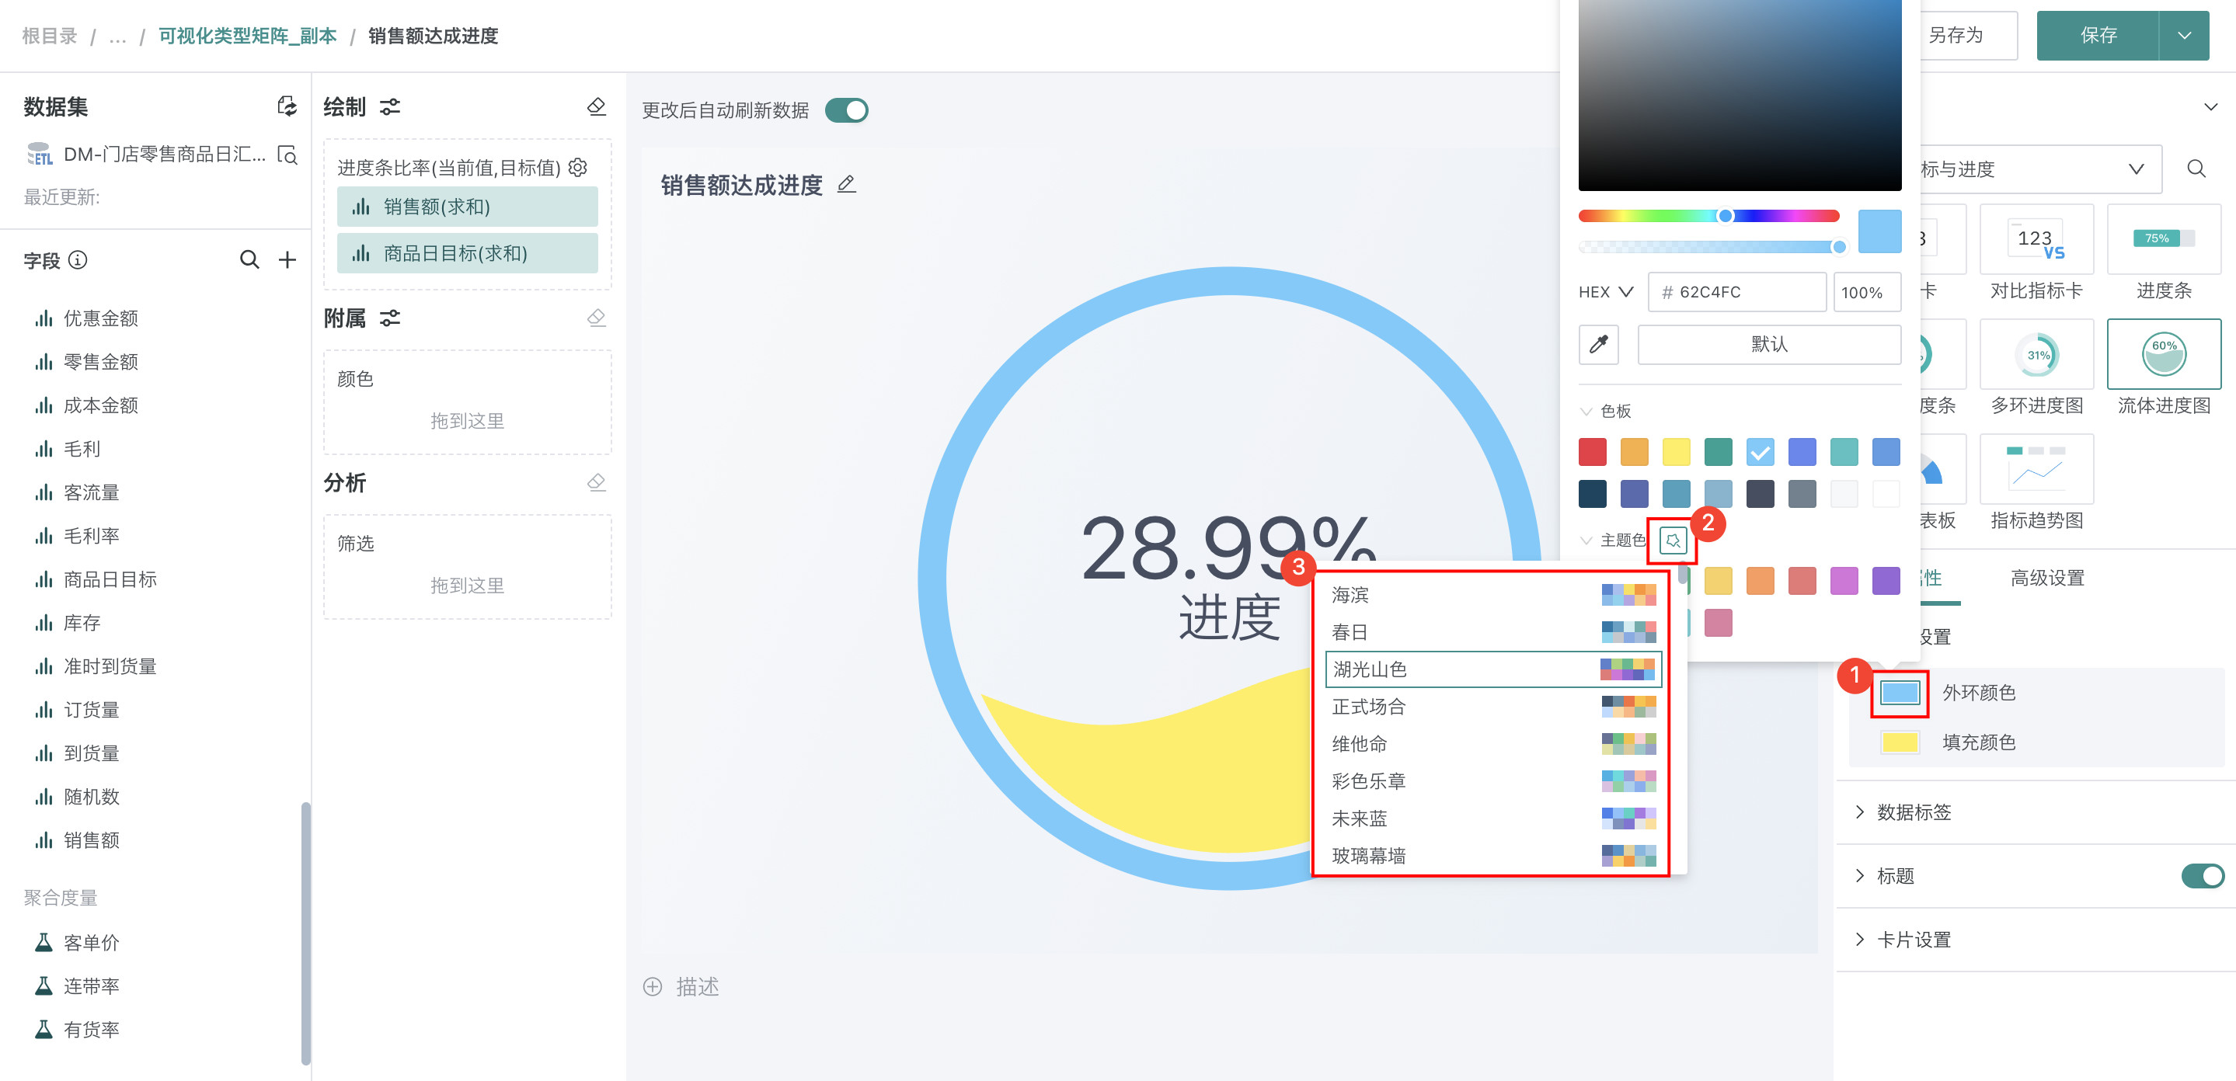Image resolution: width=2236 pixels, height=1081 pixels.
Task: Switch to 高级设置 tab
Action: pyautogui.click(x=2046, y=578)
